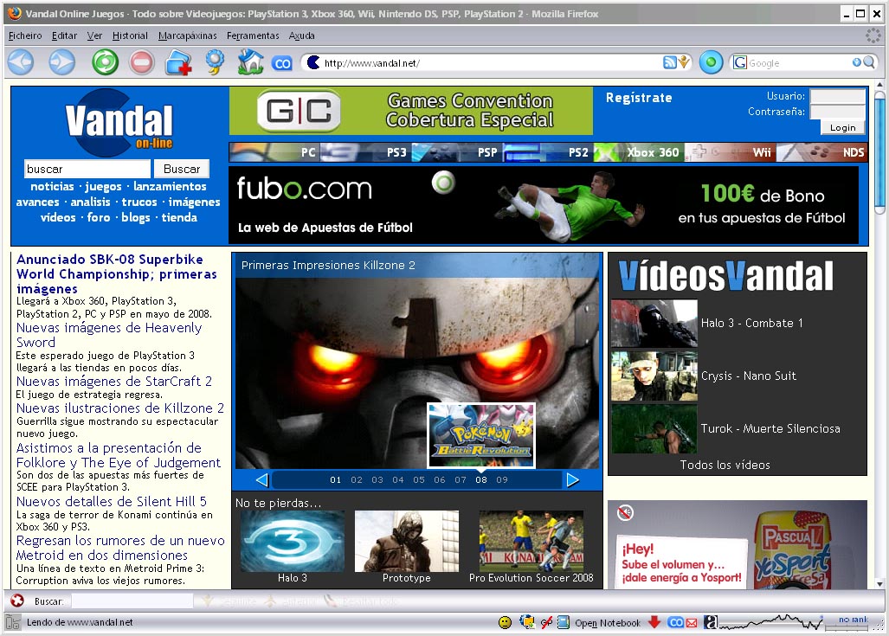Jump to slide 08 in the carousel

[x=480, y=479]
